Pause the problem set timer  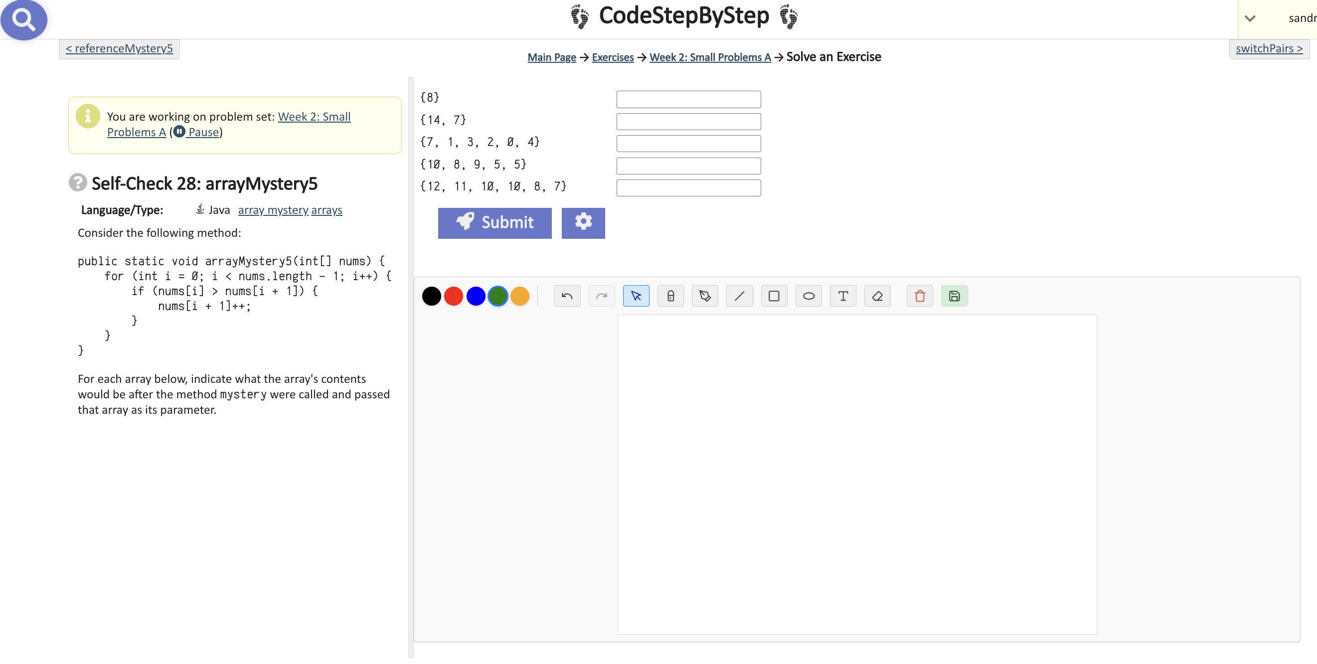pyautogui.click(x=197, y=133)
